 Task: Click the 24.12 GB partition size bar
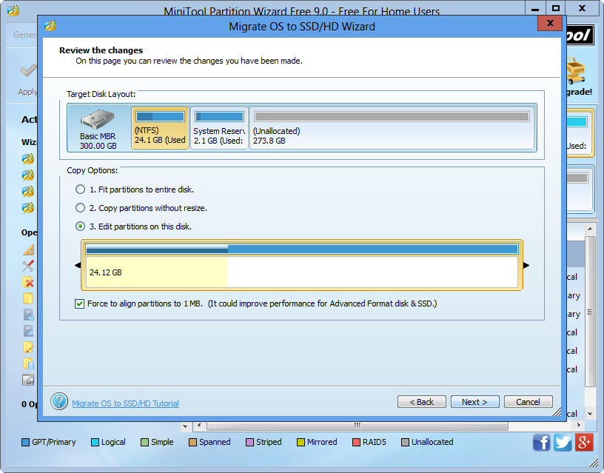point(301,265)
